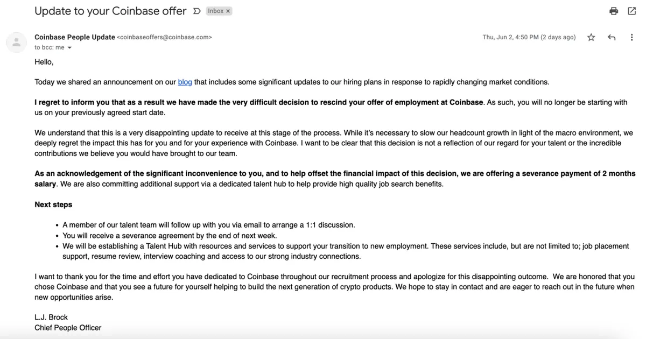Click the "Next steps" heading
This screenshot has height=339, width=646.
click(53, 204)
